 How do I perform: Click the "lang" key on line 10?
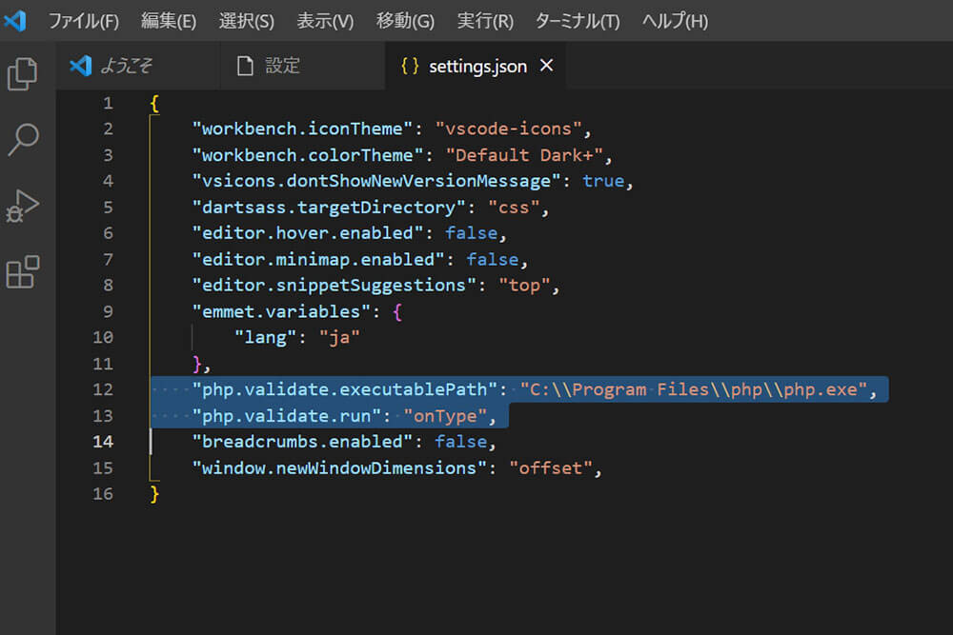tap(266, 338)
